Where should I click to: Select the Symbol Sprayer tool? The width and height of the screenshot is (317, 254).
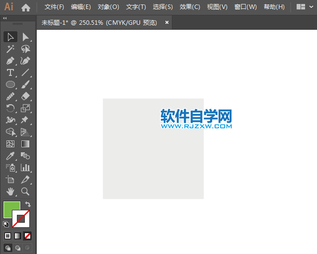tap(10, 168)
